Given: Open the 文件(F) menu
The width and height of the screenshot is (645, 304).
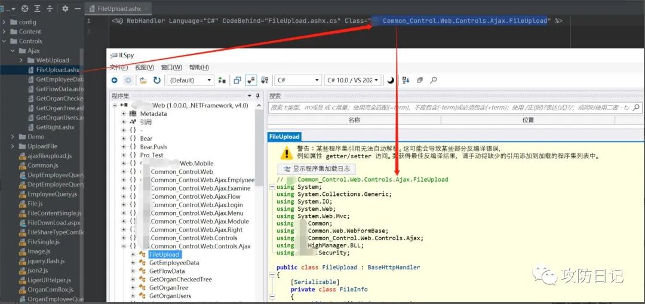Looking at the screenshot, I should pyautogui.click(x=118, y=67).
